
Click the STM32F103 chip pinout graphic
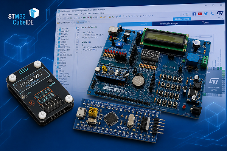pyautogui.click(x=214, y=82)
